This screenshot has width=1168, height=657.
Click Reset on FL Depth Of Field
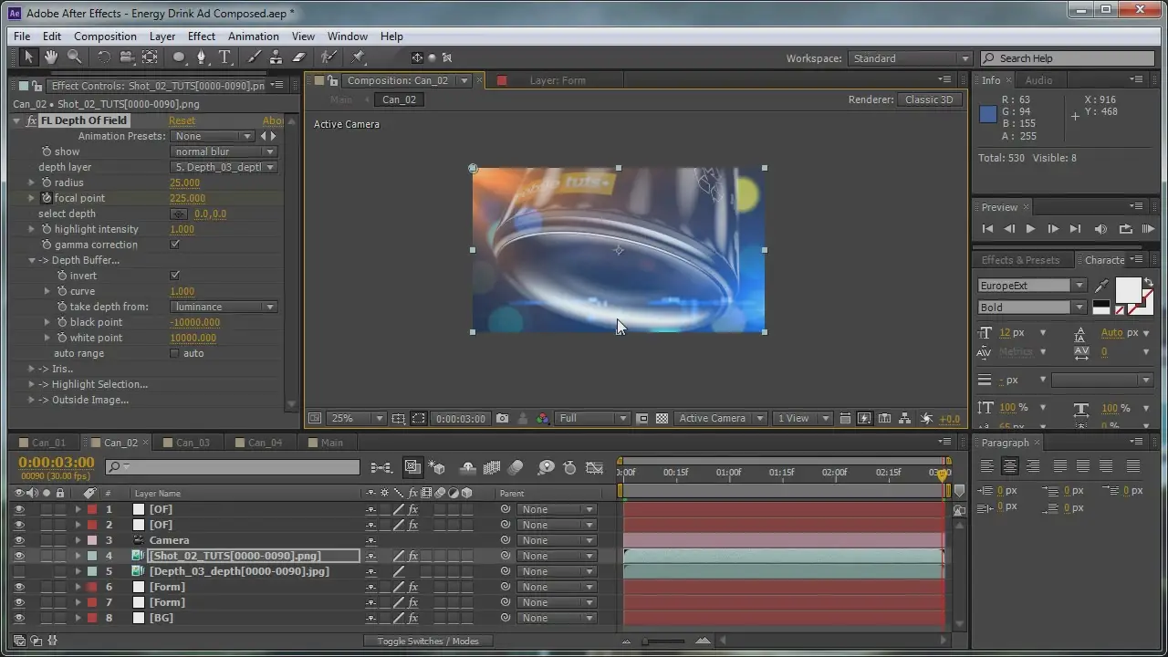(182, 120)
